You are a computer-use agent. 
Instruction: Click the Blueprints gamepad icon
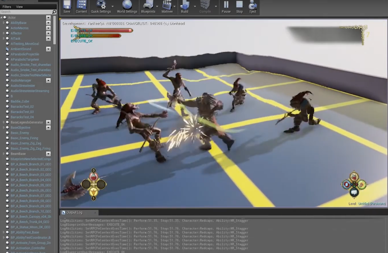click(148, 5)
